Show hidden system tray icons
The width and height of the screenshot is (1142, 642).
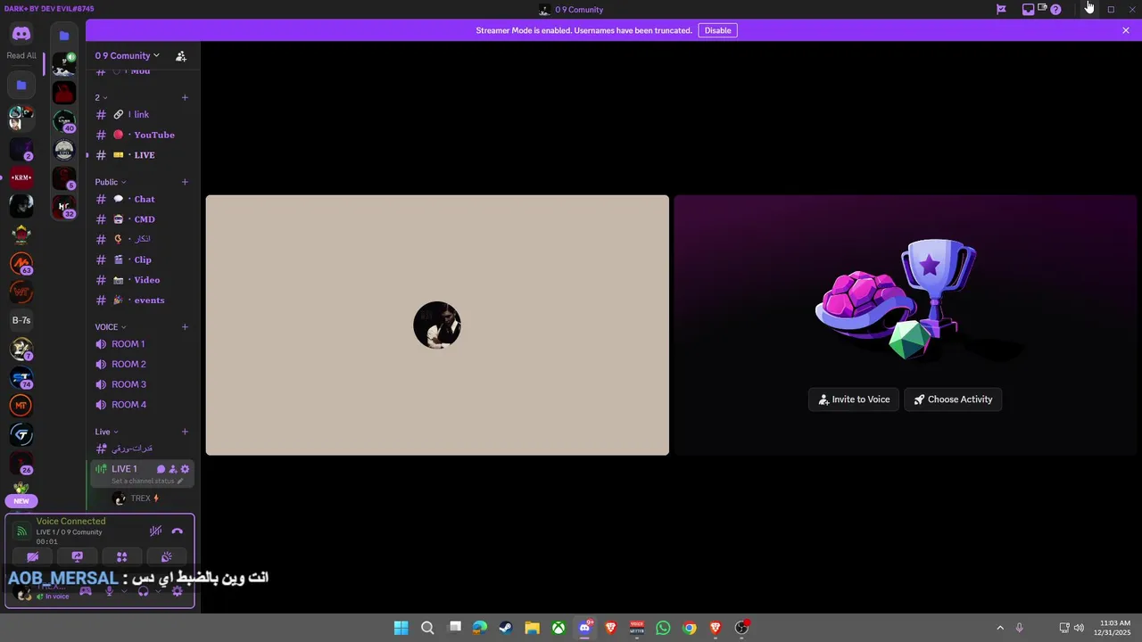1000,628
